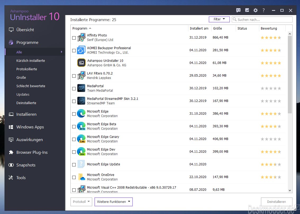
Task: Select Kürzlich installierte in sidebar
Action: [31, 61]
